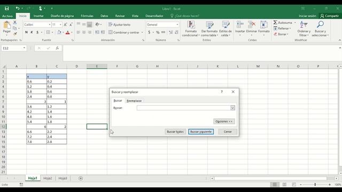
Task: Select row header 16
Action: click(x=3, y=147)
